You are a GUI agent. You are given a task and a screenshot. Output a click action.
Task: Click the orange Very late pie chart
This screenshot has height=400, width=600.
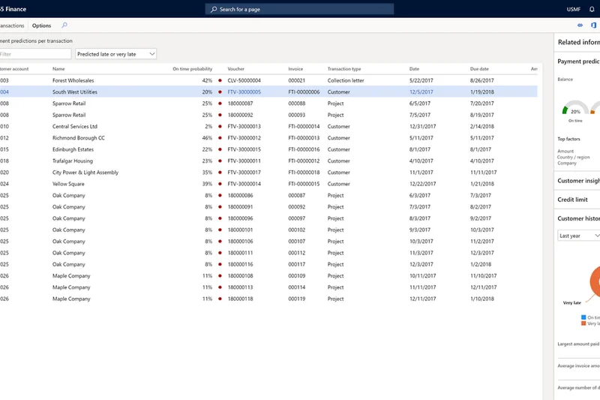[x=595, y=281]
